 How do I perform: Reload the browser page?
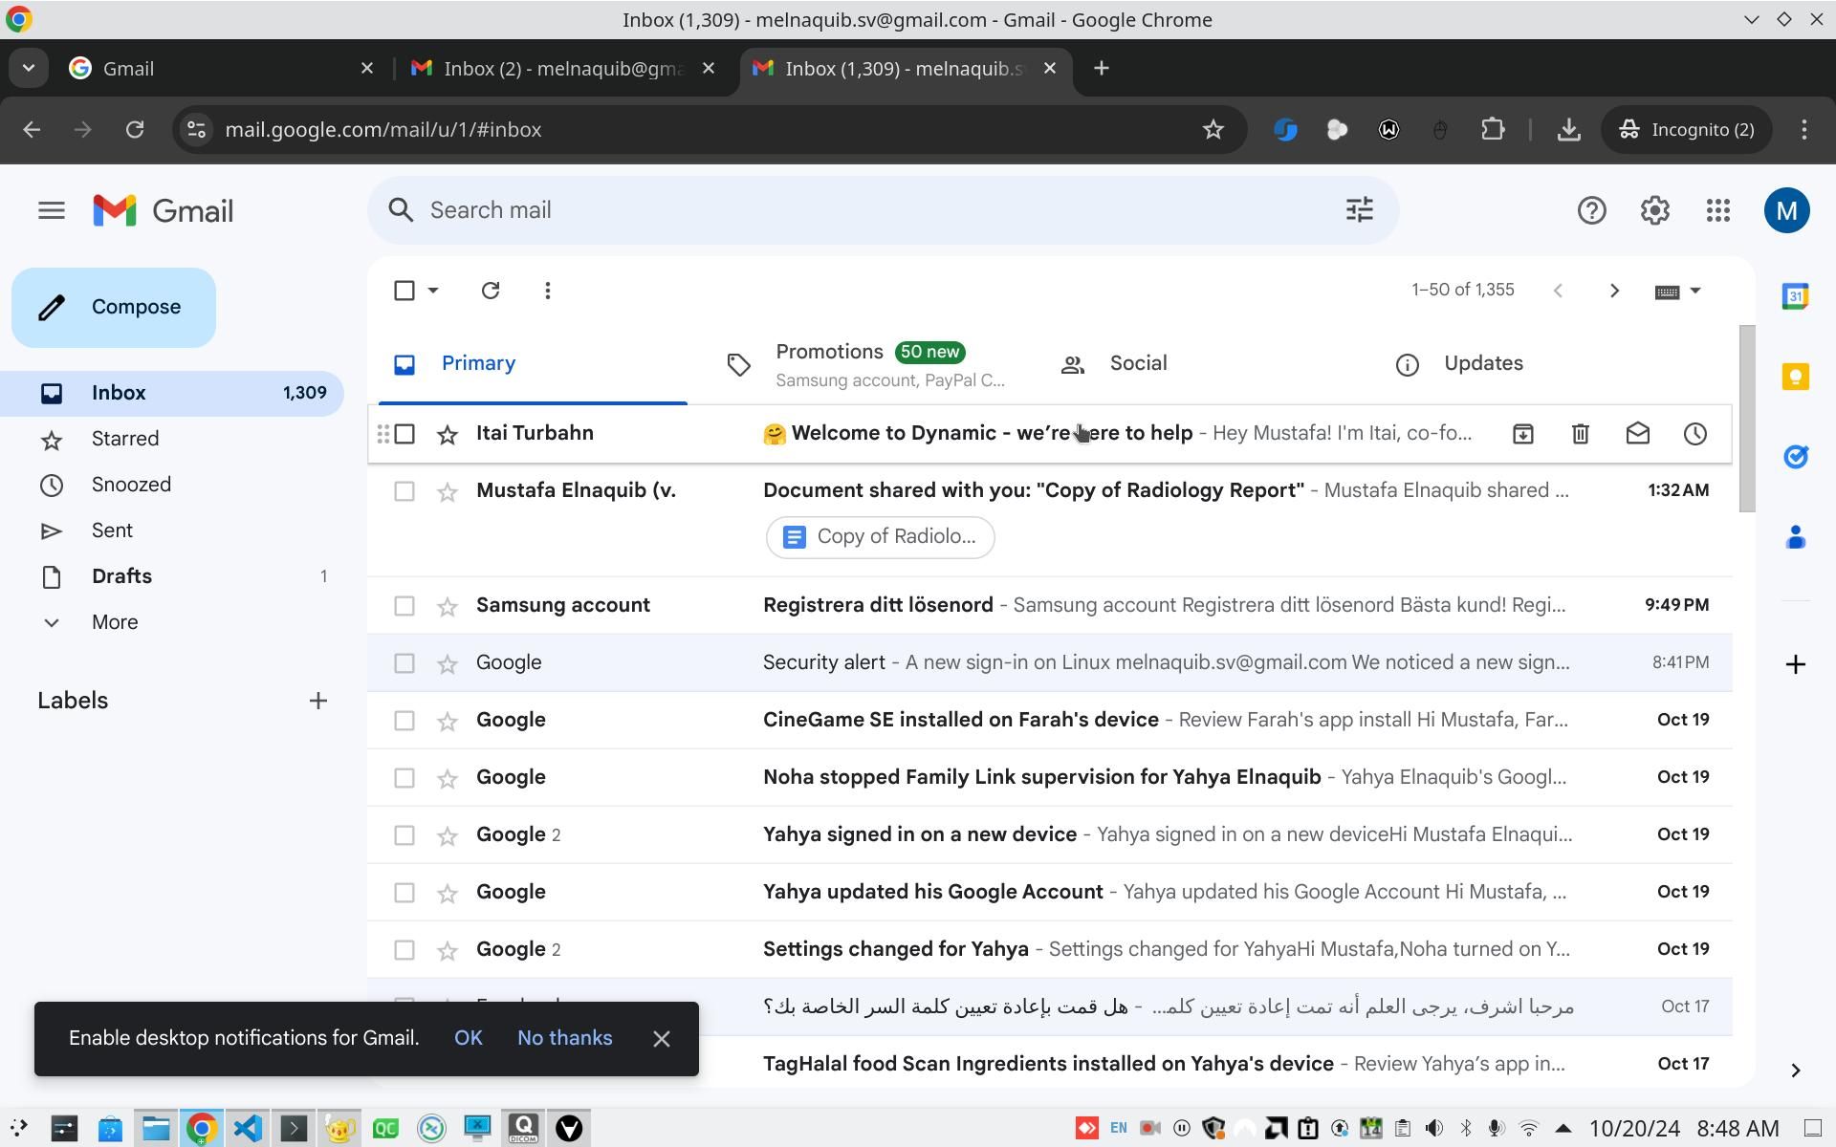coord(135,129)
